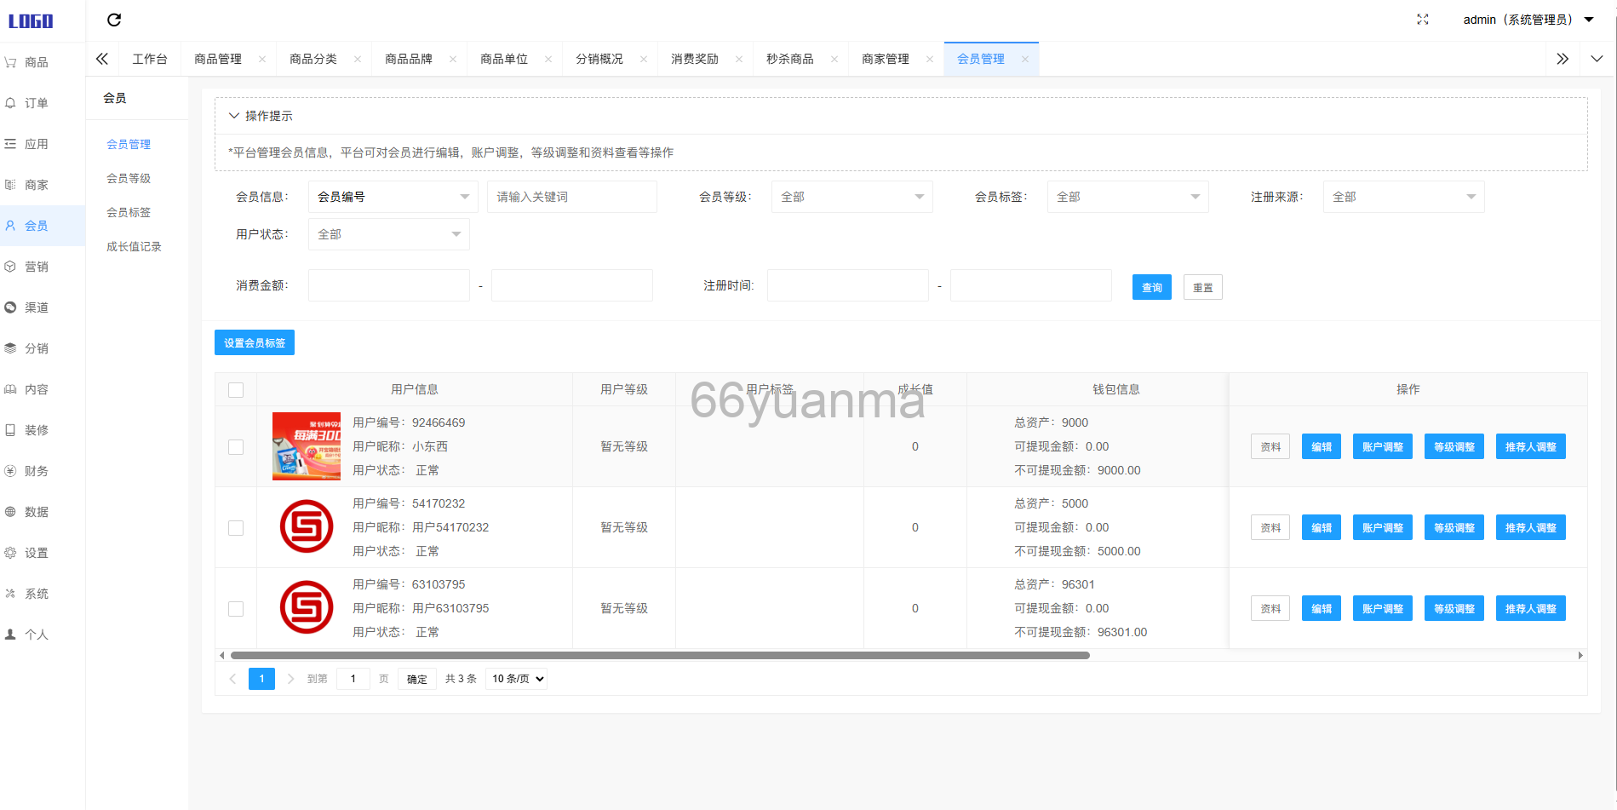Collapse sidebar with double left arrow icon
The height and width of the screenshot is (810, 1617).
102,59
